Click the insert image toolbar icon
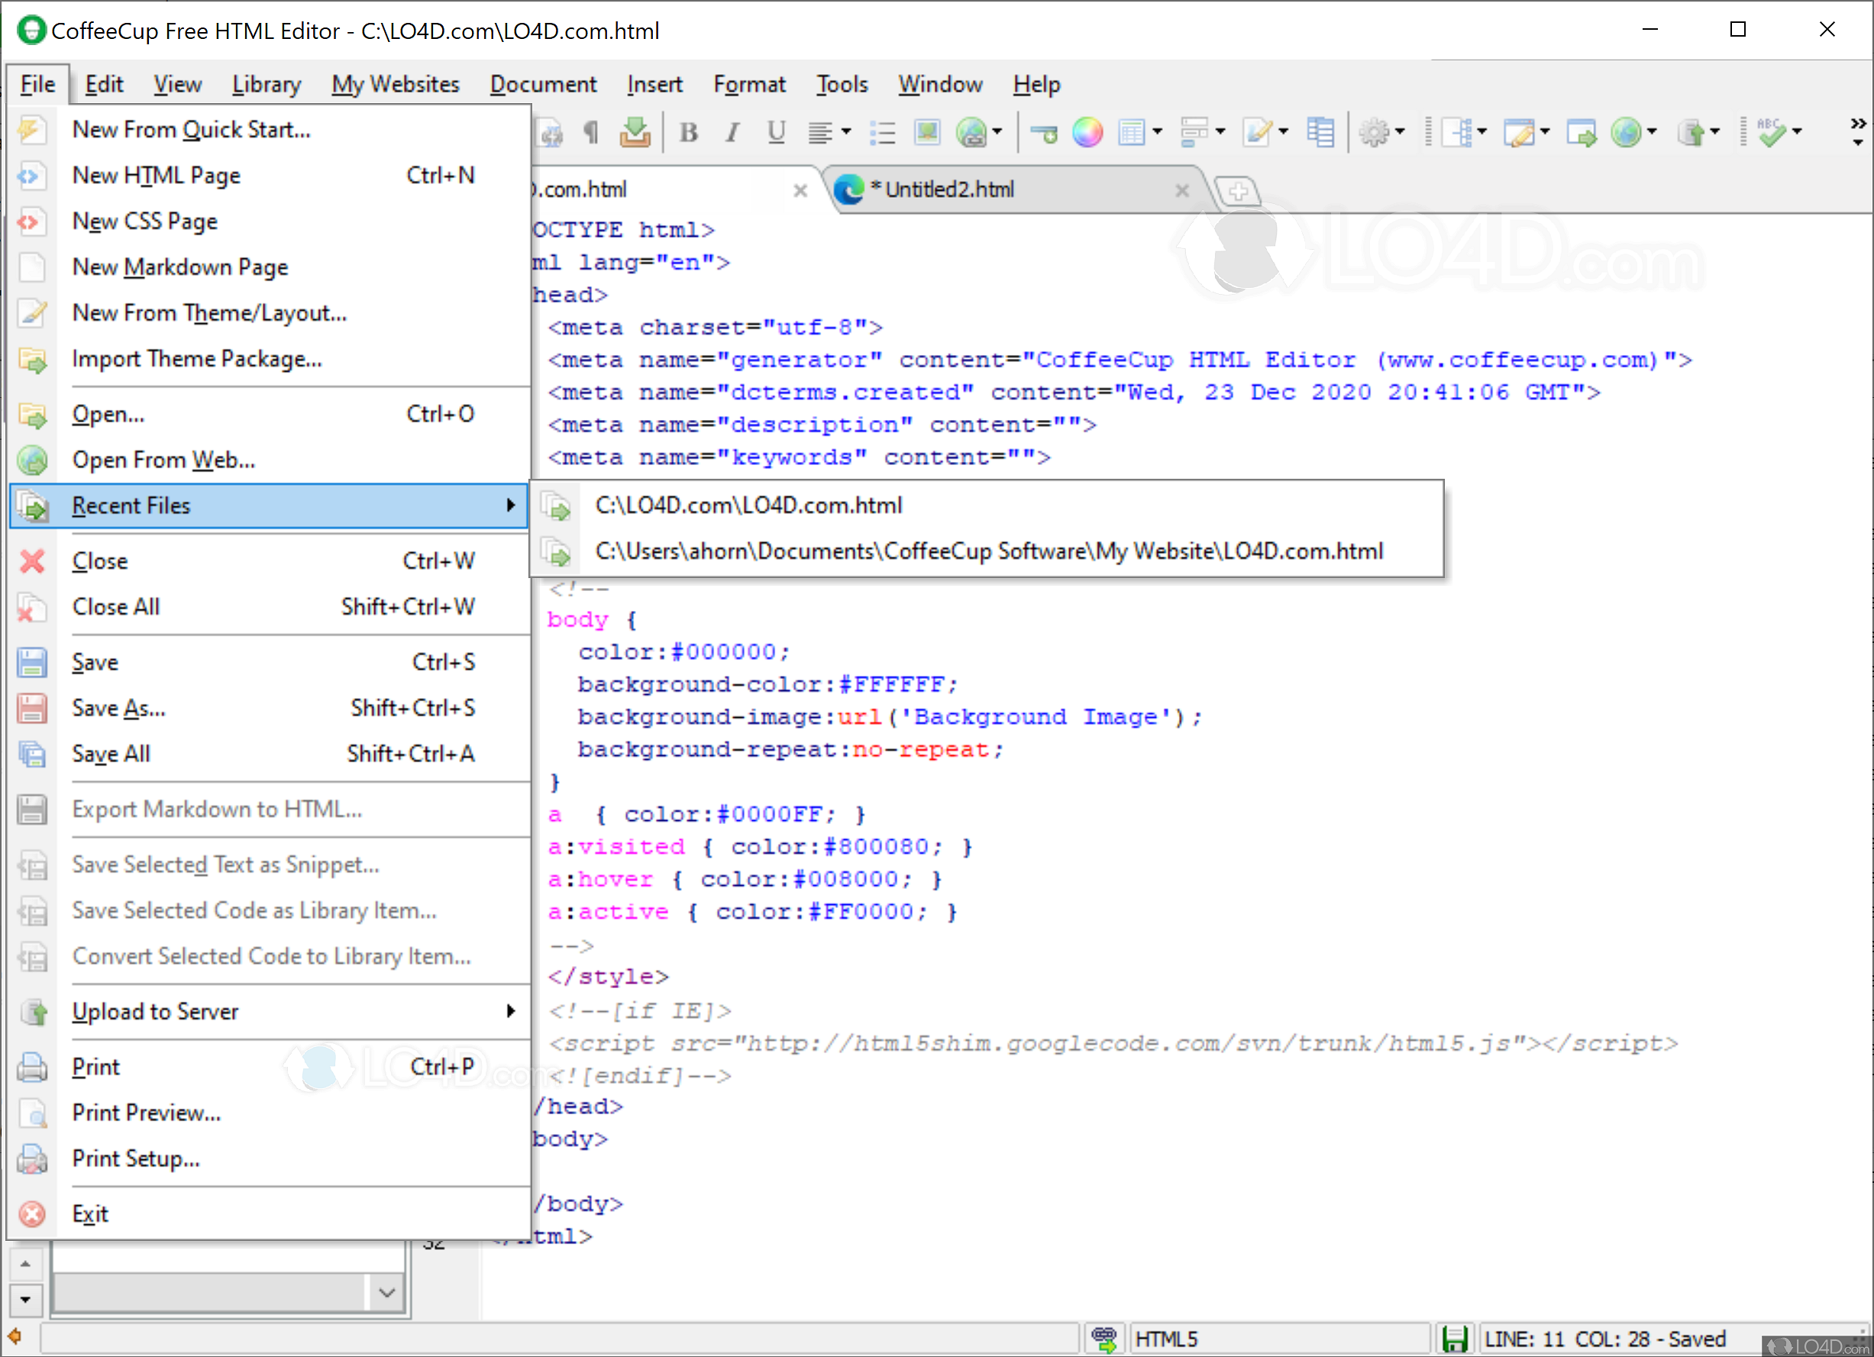Screen dimensions: 1874x1357 pos(926,132)
